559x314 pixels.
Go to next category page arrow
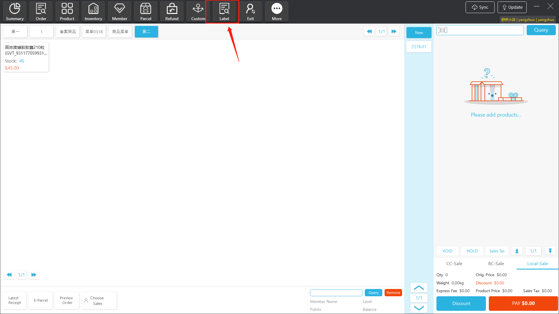(x=394, y=31)
